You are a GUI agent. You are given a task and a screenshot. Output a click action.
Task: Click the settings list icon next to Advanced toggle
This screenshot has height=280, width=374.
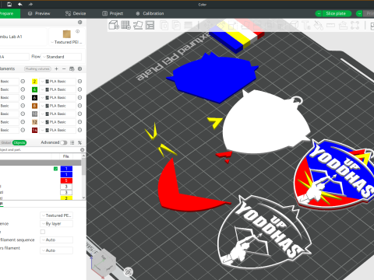click(72, 142)
